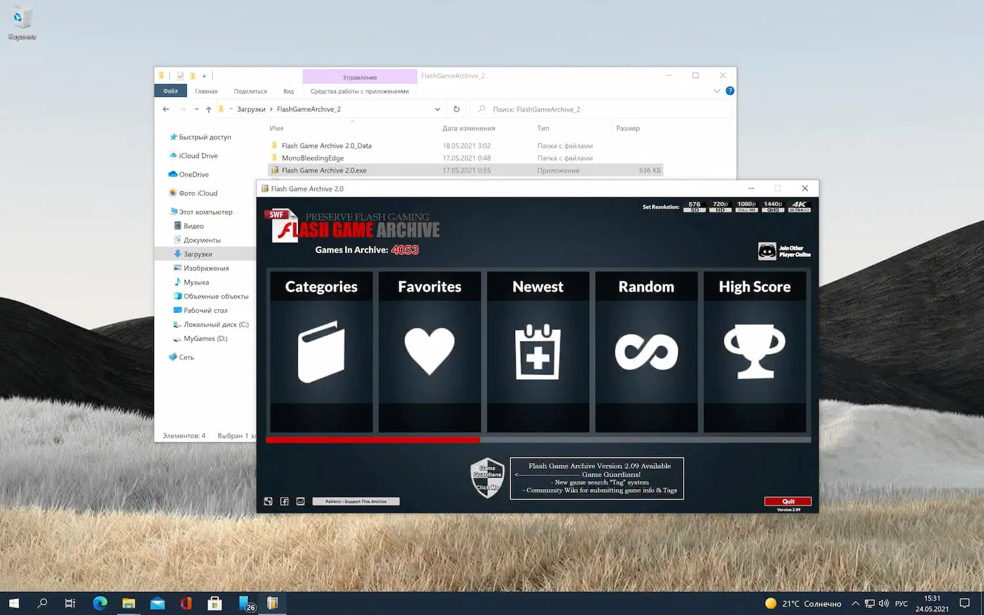Open taskbar Search
The width and height of the screenshot is (984, 615).
(43, 603)
